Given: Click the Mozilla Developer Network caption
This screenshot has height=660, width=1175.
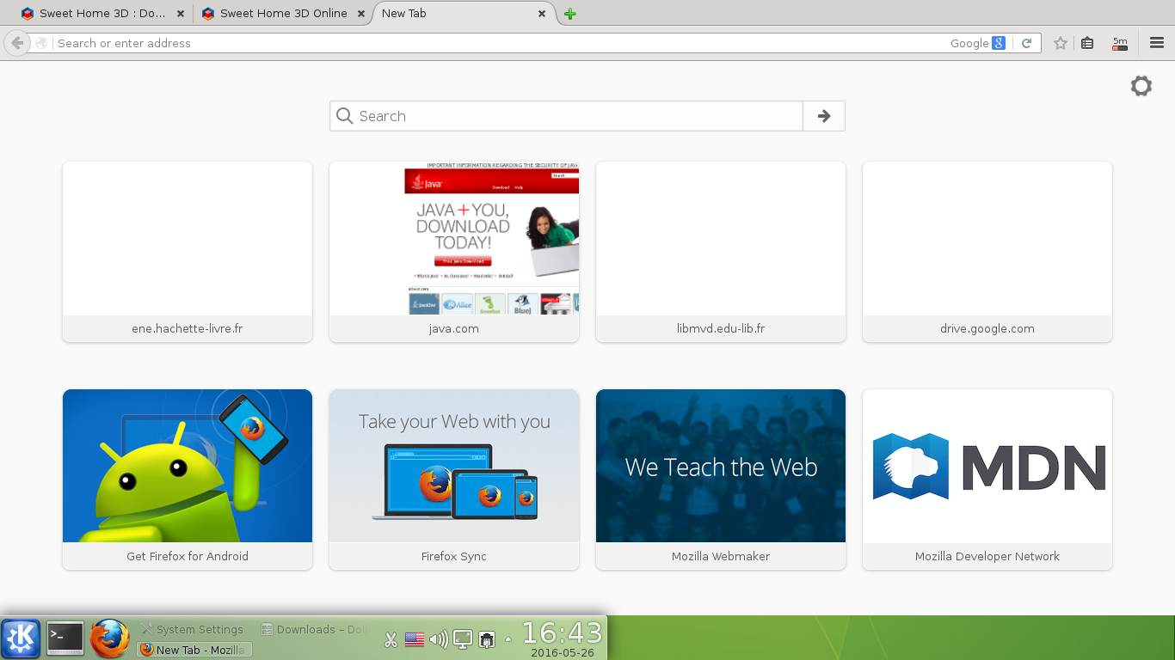Looking at the screenshot, I should (x=987, y=556).
